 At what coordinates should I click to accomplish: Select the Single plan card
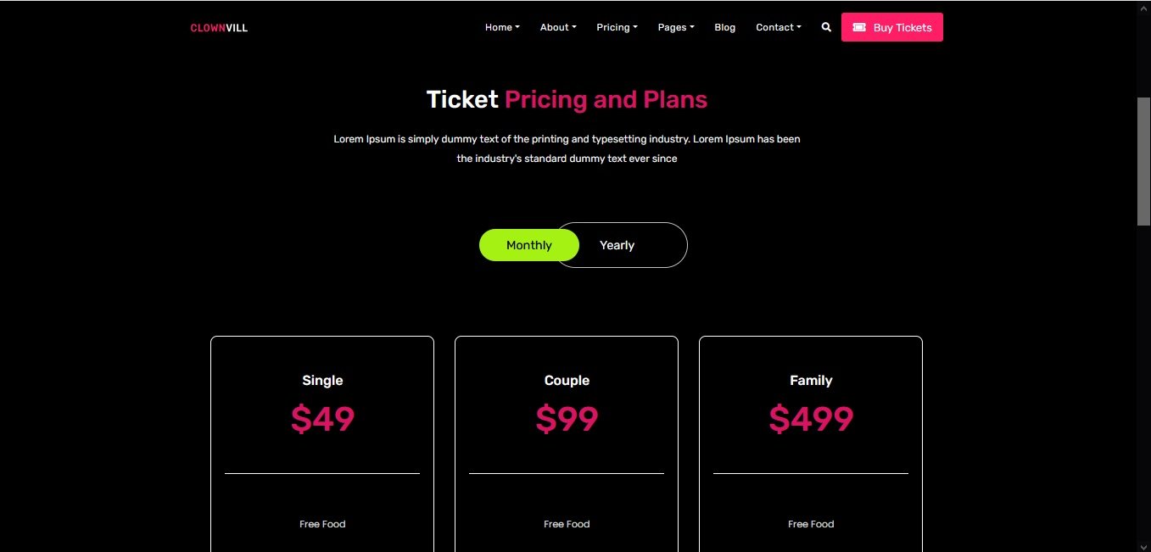[322, 444]
